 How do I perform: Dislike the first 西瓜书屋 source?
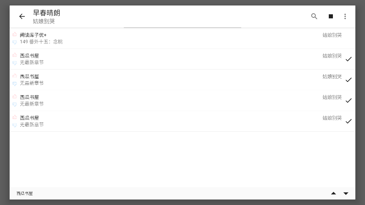(x=15, y=63)
